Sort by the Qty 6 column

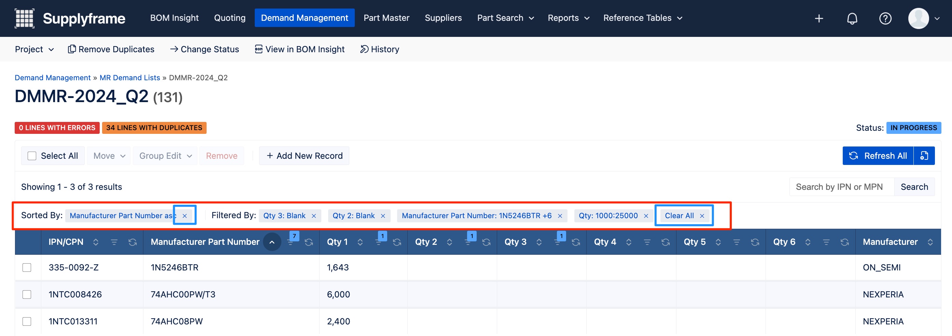pos(808,242)
